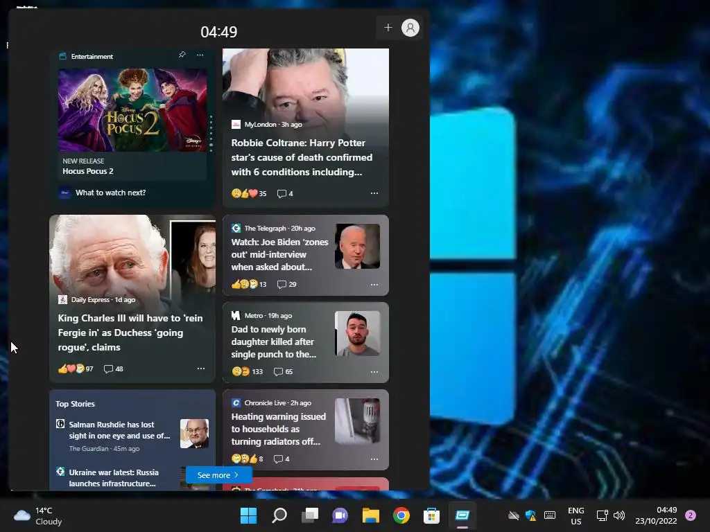This screenshot has width=710, height=532.
Task: Open the Joe Biden zones out article
Action: (280, 254)
